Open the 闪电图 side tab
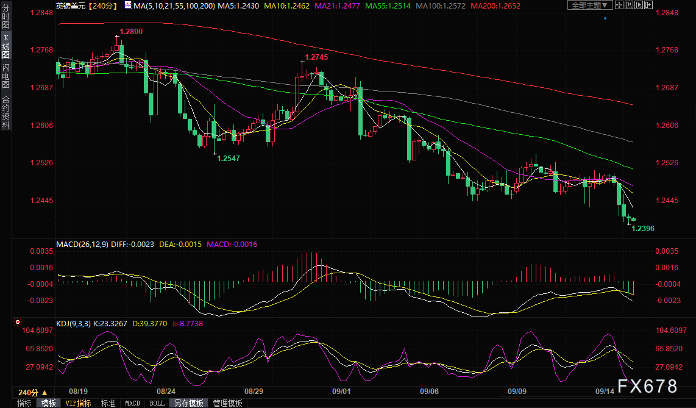Image resolution: width=696 pixels, height=408 pixels. click(5, 76)
